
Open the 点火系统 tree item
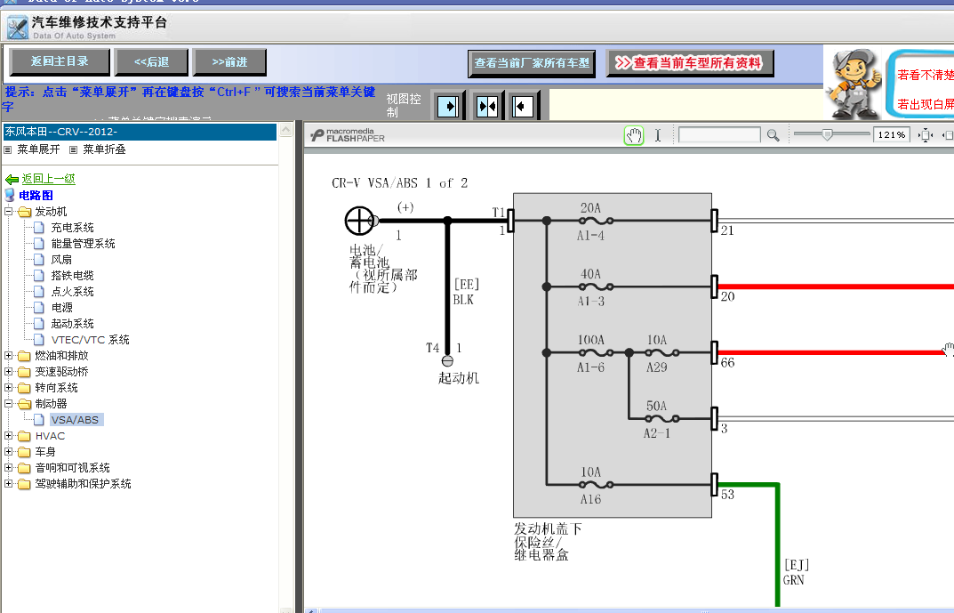pyautogui.click(x=72, y=292)
